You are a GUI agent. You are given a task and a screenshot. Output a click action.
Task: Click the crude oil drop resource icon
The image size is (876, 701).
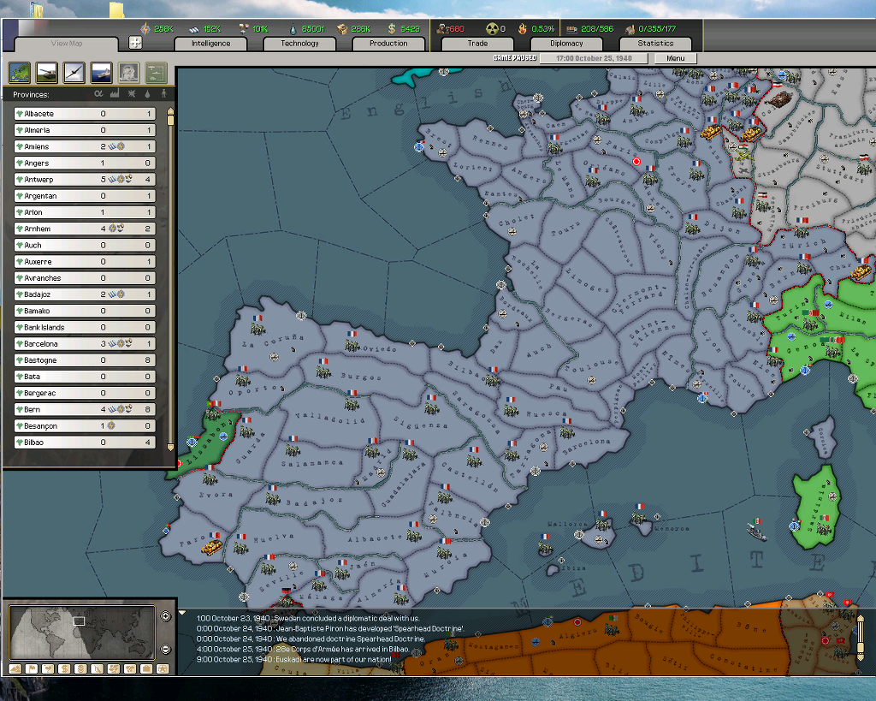tap(293, 28)
